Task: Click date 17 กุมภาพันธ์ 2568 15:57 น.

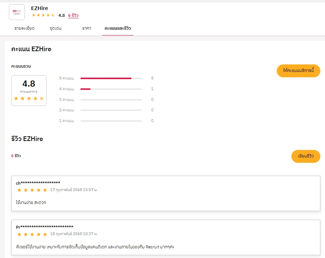Action: 74,190
